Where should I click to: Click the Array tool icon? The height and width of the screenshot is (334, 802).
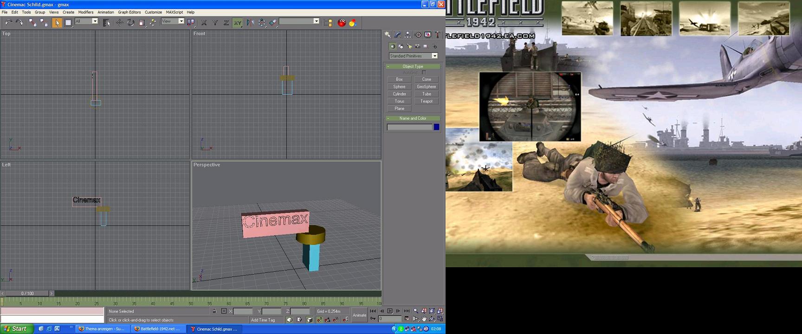point(261,22)
